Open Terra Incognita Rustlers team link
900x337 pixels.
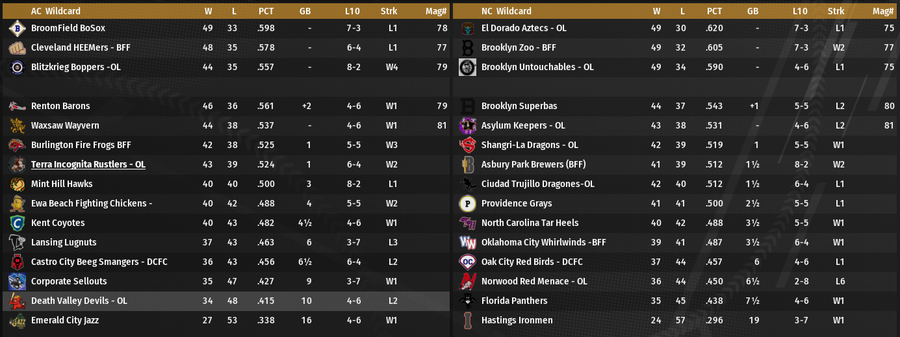click(x=88, y=165)
